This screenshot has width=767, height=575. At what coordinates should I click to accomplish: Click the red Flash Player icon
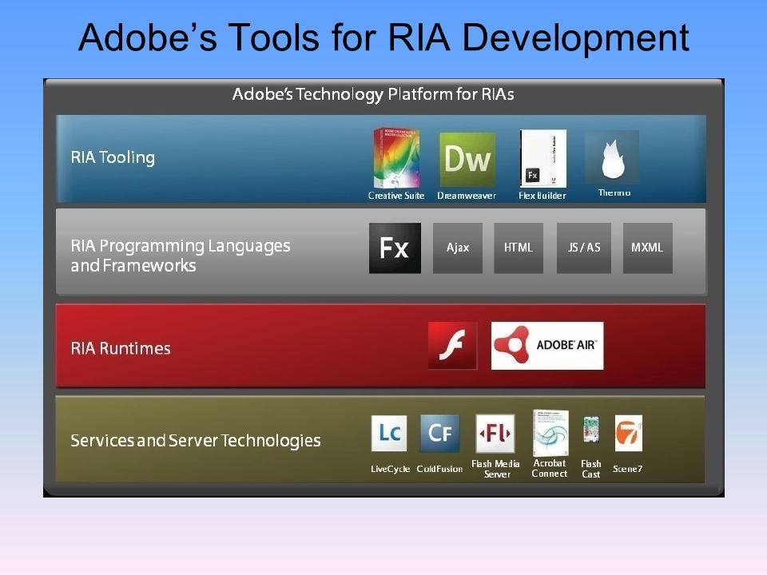point(452,345)
